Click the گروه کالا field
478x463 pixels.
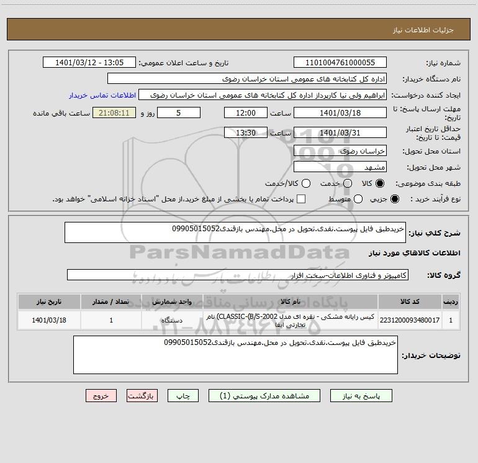pyautogui.click(x=238, y=275)
